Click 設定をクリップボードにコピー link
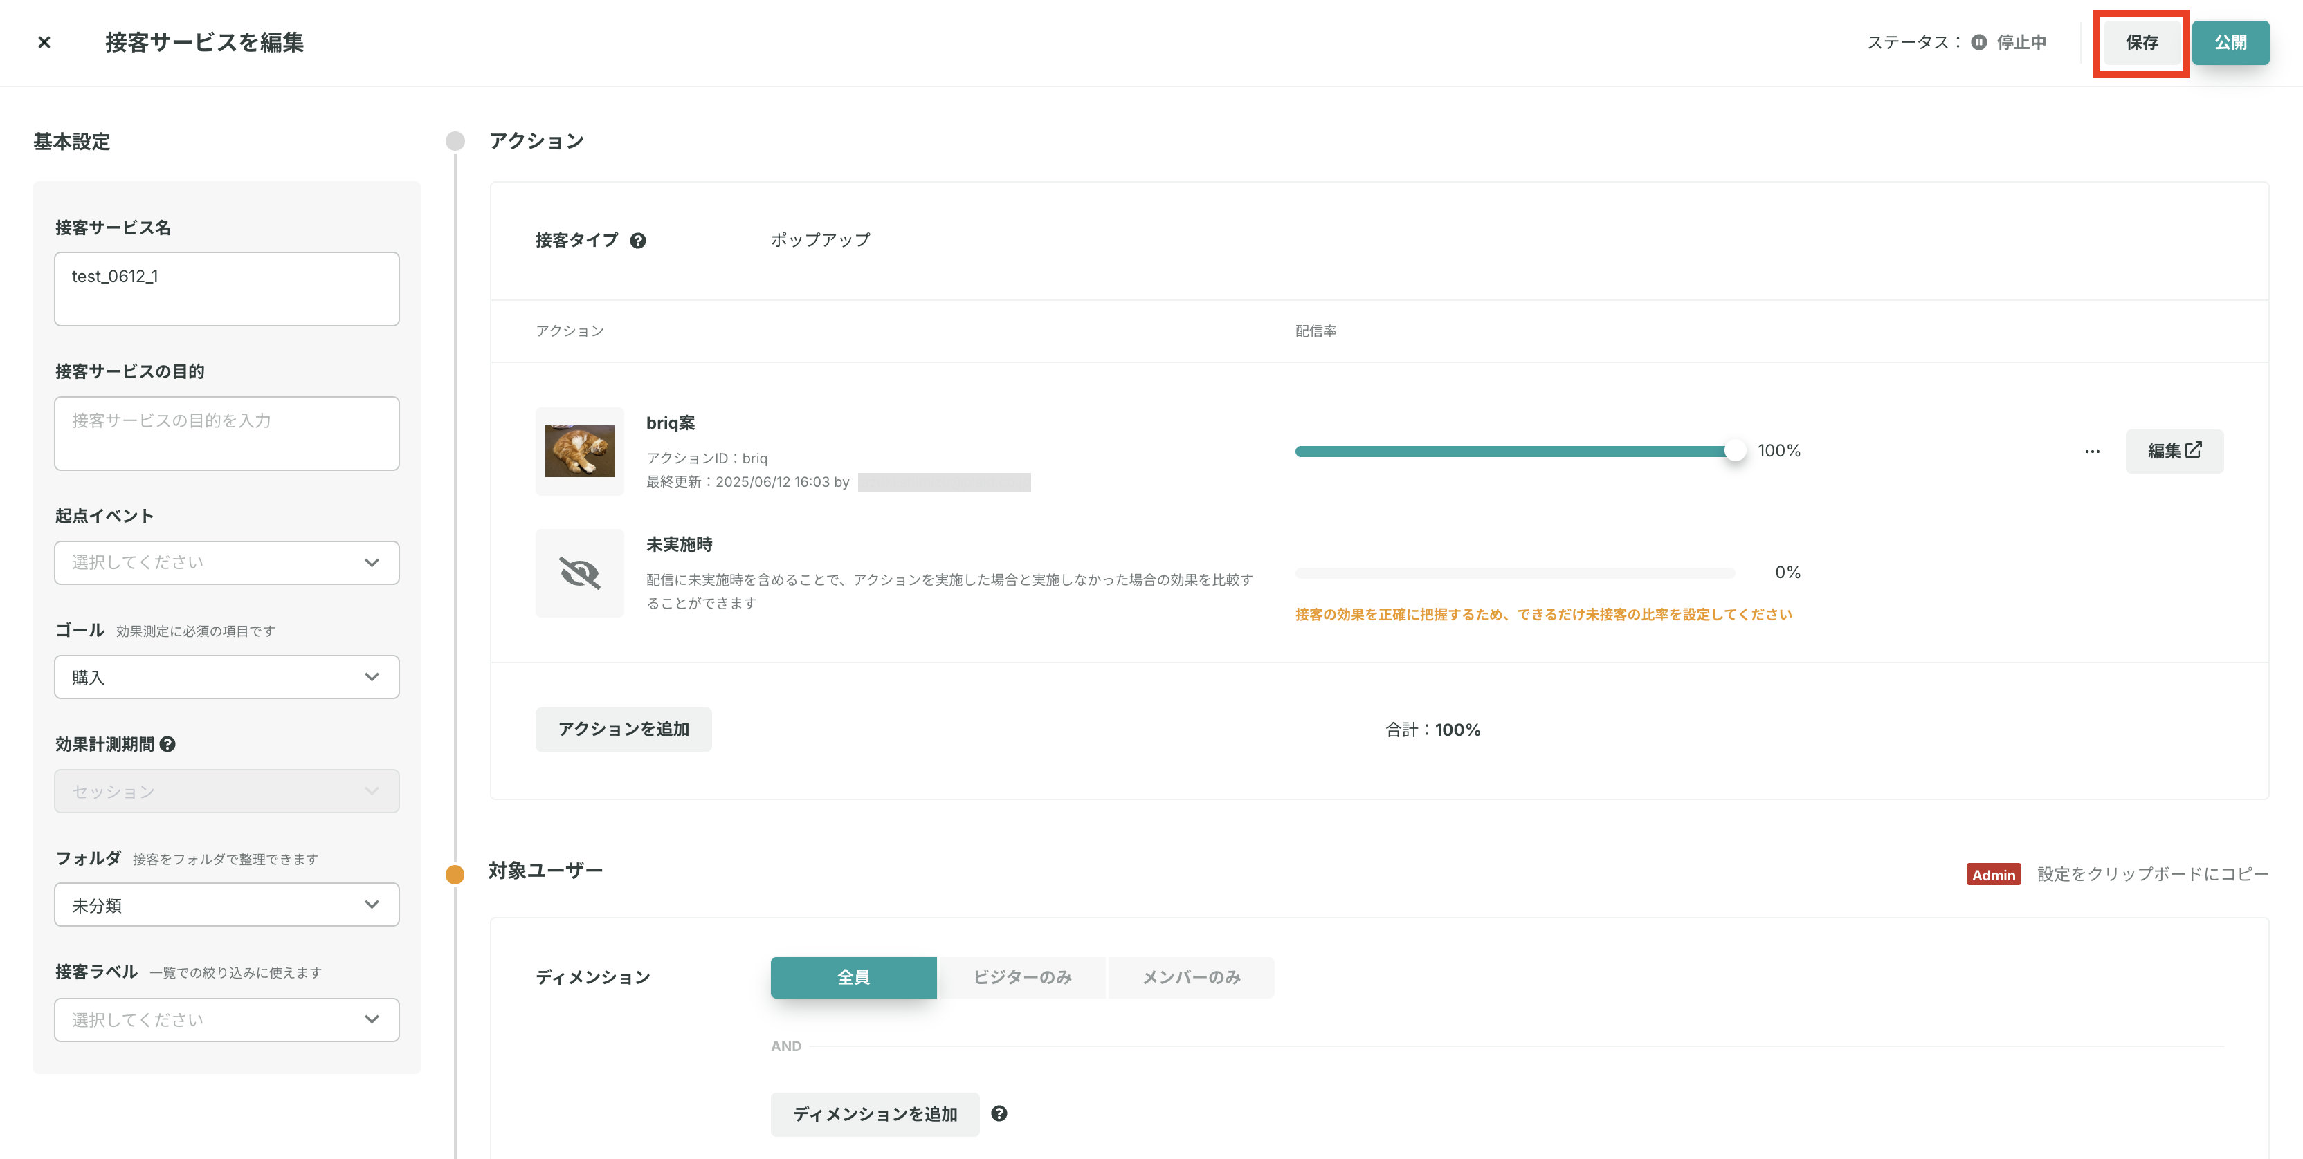The width and height of the screenshot is (2303, 1159). [x=2152, y=874]
